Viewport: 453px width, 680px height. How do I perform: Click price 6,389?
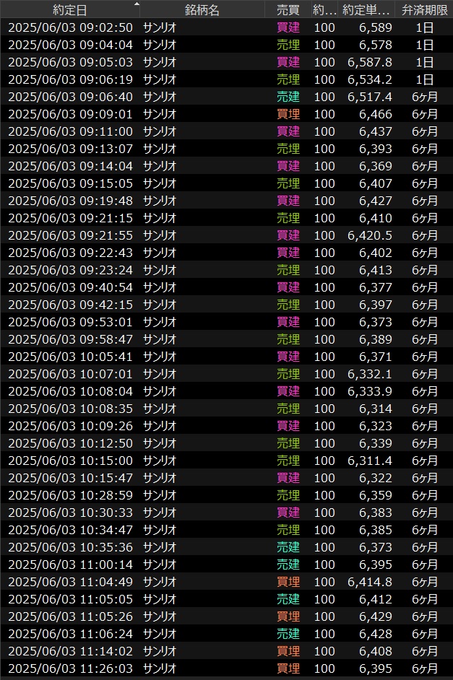coord(375,339)
